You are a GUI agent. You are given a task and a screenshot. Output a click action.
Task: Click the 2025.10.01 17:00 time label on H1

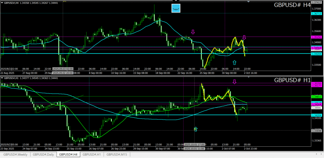[x=195, y=144]
